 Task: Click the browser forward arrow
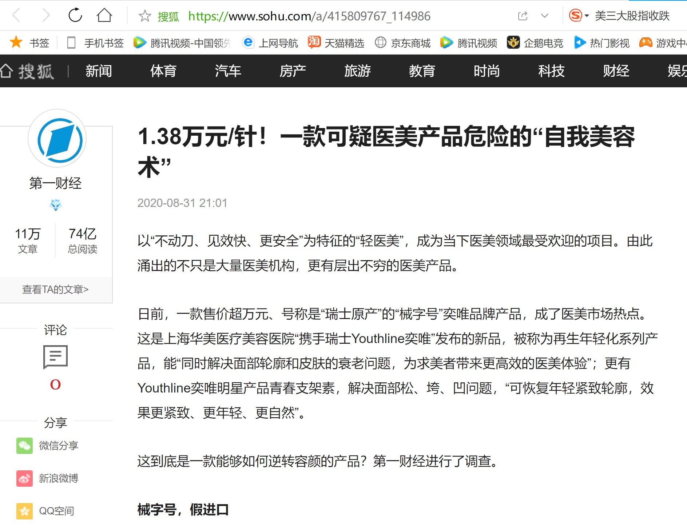(46, 15)
